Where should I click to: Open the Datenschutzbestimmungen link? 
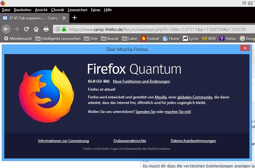193,141
